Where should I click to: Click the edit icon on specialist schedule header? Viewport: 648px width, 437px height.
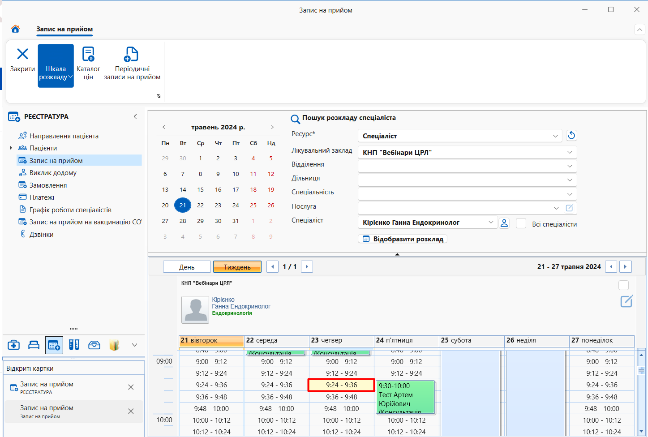tap(627, 301)
